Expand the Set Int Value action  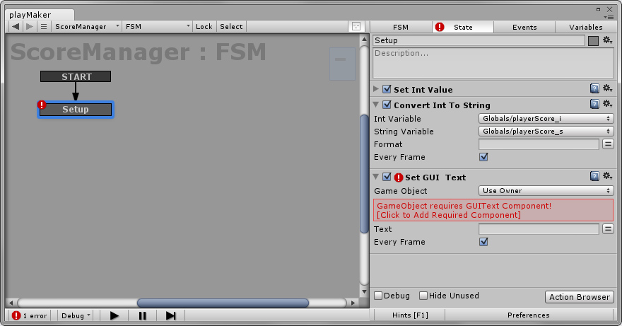pyautogui.click(x=375, y=89)
